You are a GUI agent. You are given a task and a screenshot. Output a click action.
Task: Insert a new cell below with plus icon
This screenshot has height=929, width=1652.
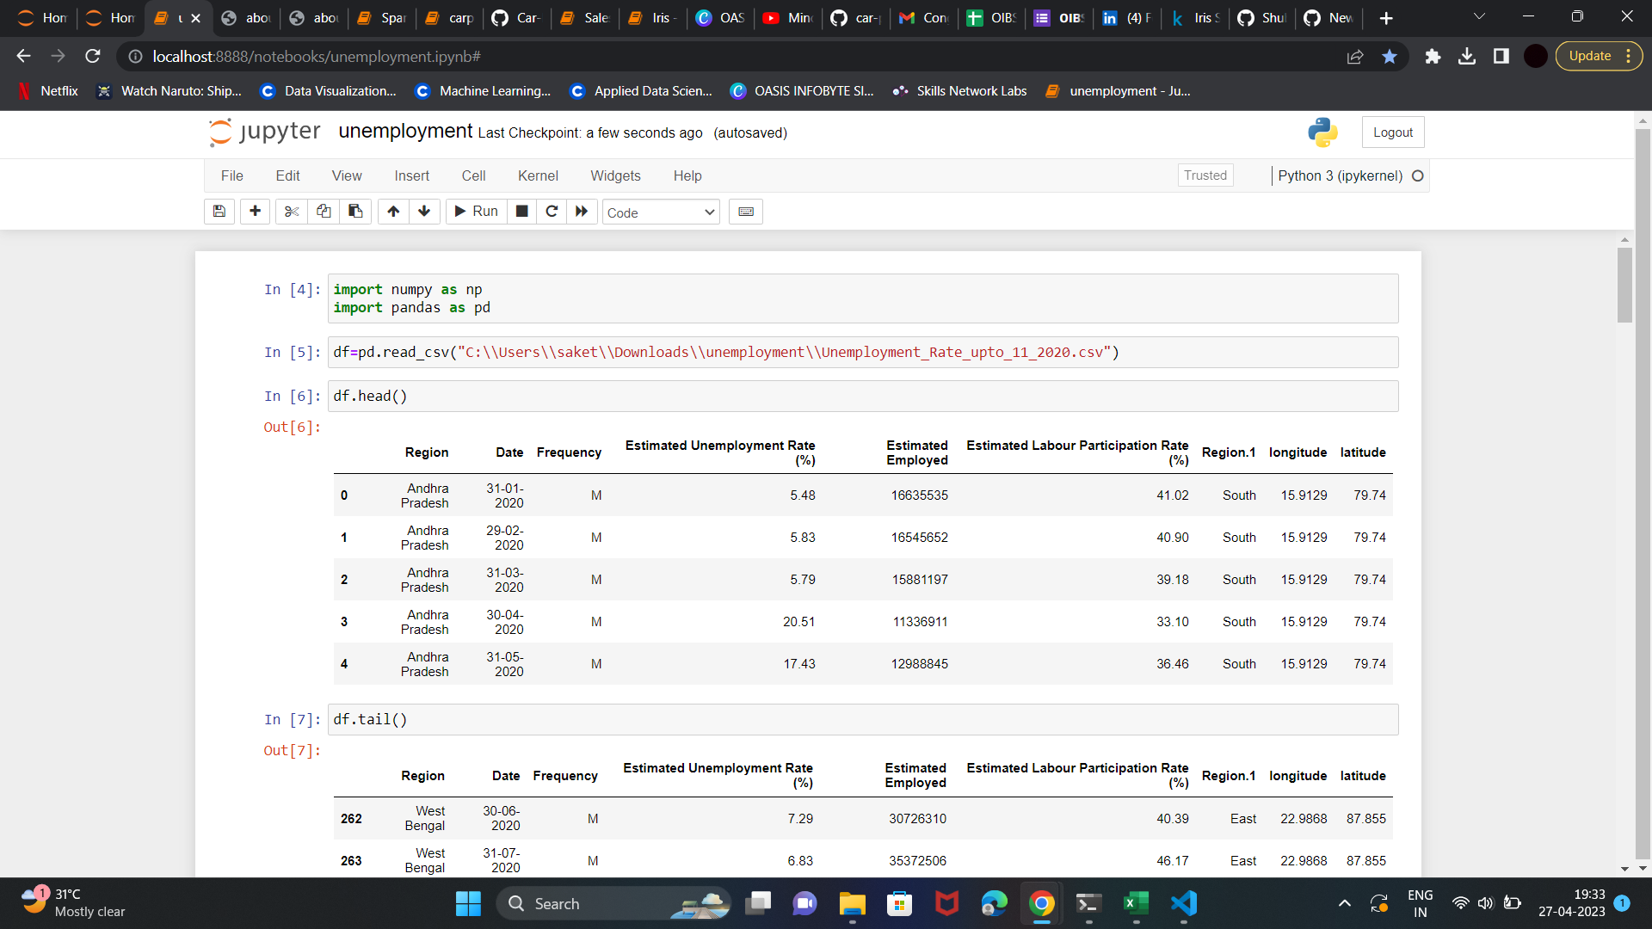coord(255,212)
